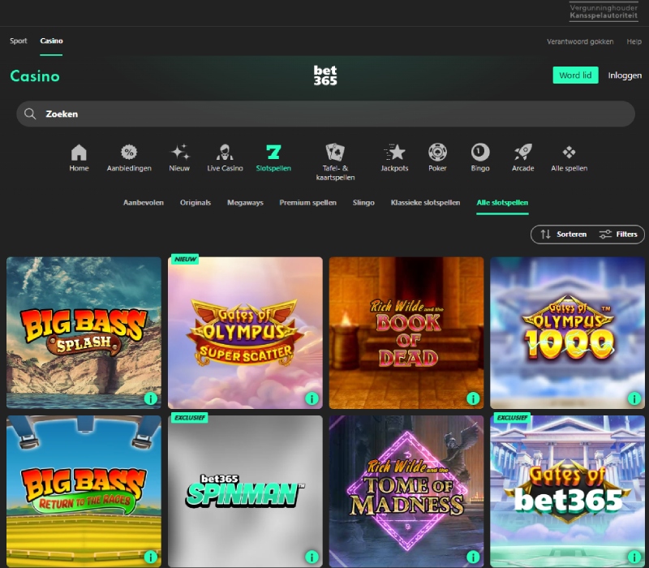Launch the bet365 Spinman game
The image size is (649, 568).
[x=245, y=492]
